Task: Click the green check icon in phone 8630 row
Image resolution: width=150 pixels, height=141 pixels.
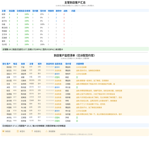Action: pos(77,87)
